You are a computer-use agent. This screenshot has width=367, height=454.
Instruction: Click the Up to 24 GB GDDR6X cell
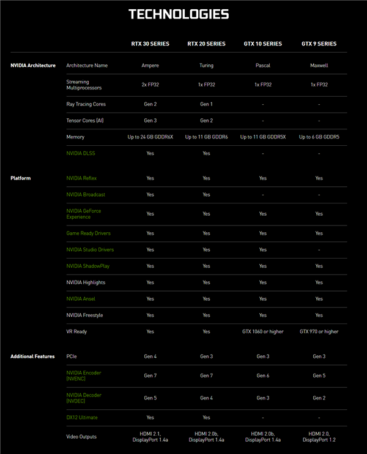(150, 137)
